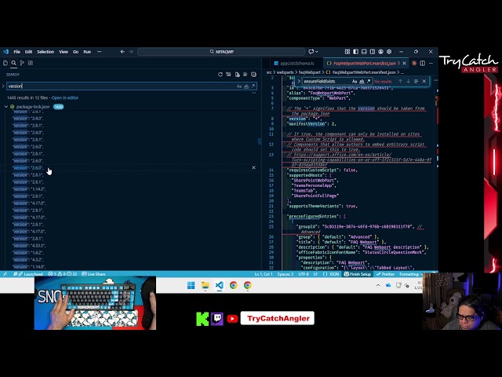The image size is (502, 377).
Task: Toggle search details ellipsis under search box
Action: click(x=254, y=93)
